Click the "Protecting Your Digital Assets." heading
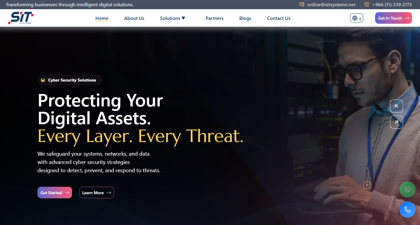The width and height of the screenshot is (420, 225). point(100,109)
